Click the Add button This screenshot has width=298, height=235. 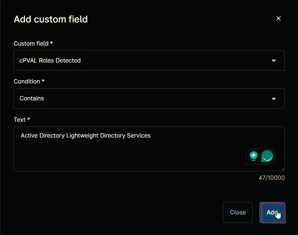(272, 212)
